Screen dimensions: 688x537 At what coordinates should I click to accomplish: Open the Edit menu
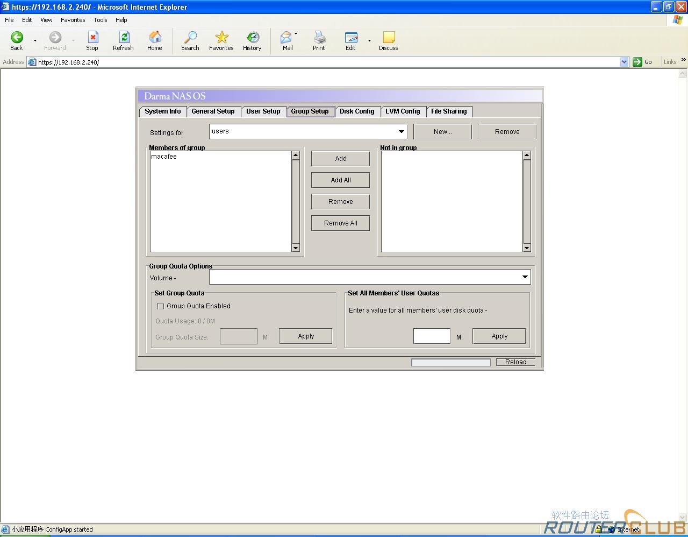click(27, 20)
